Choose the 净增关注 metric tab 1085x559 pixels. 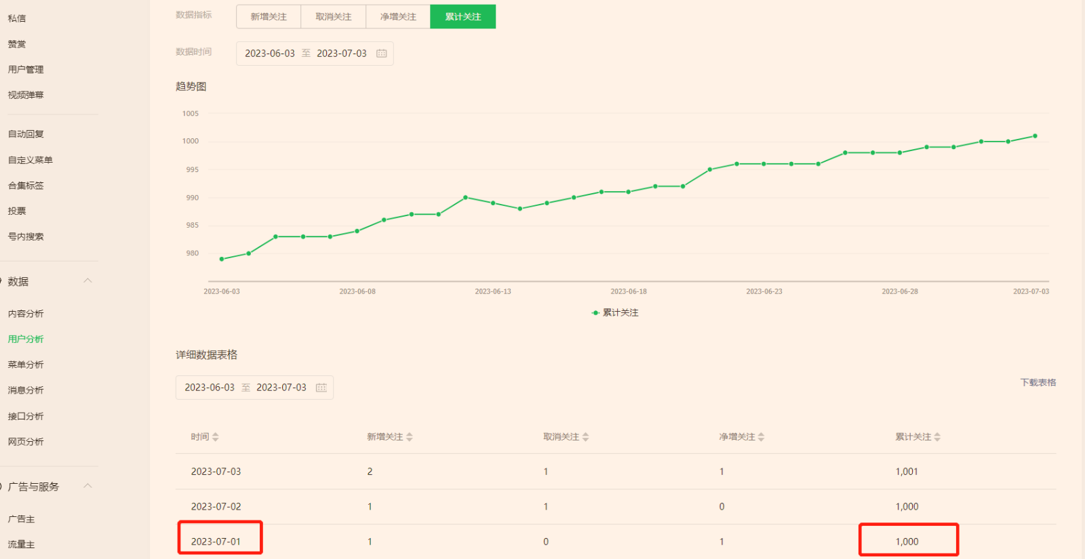(398, 17)
